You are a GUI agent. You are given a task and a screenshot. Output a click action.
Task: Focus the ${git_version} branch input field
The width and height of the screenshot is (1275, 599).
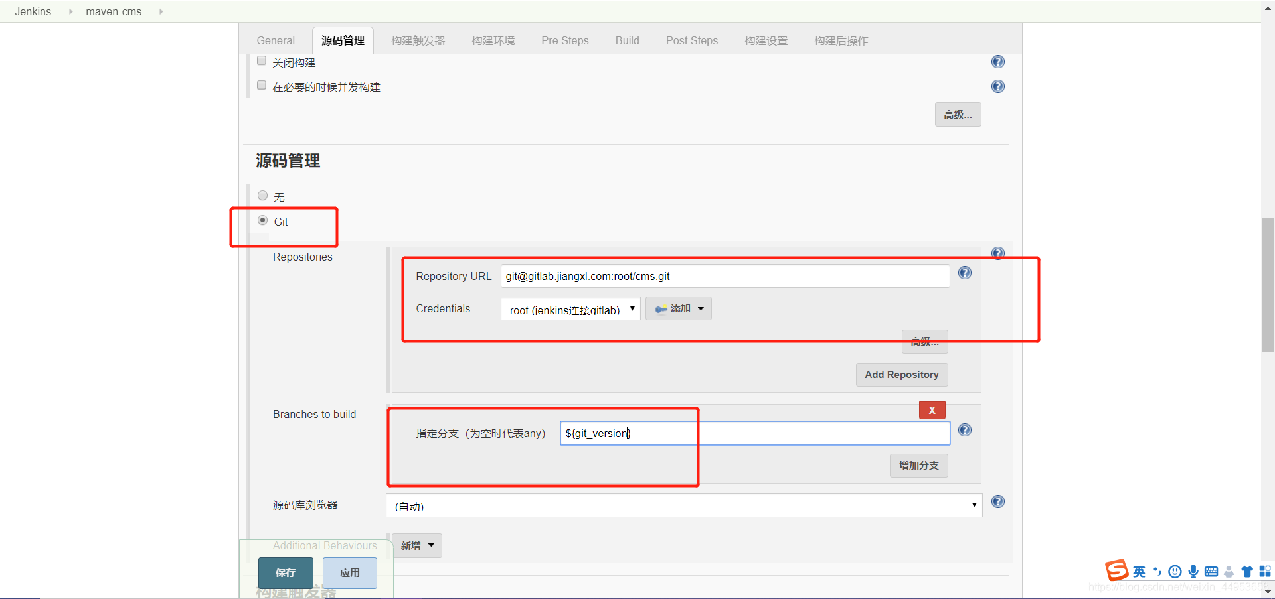coord(755,433)
